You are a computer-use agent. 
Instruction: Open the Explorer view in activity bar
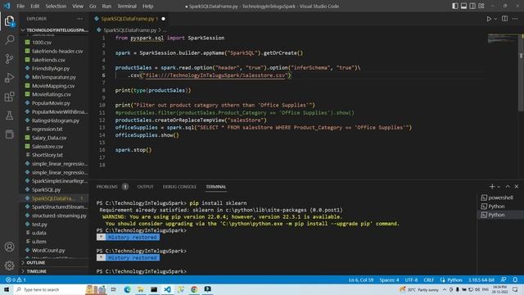click(x=9, y=21)
